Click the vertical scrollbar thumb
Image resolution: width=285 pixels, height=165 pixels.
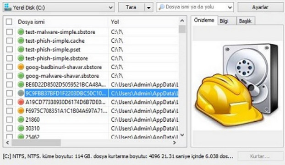(x=182, y=29)
